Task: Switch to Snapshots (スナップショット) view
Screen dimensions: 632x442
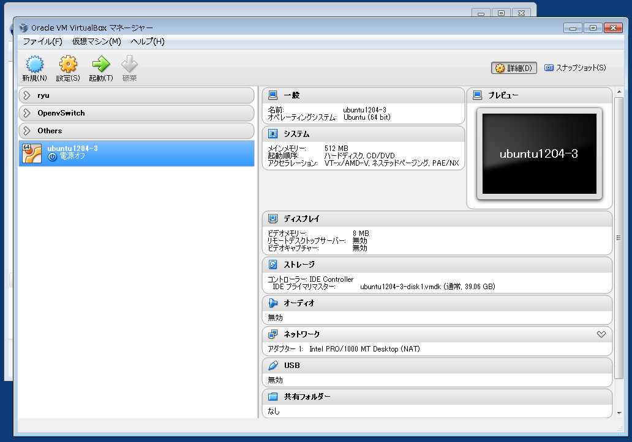Action: point(574,68)
